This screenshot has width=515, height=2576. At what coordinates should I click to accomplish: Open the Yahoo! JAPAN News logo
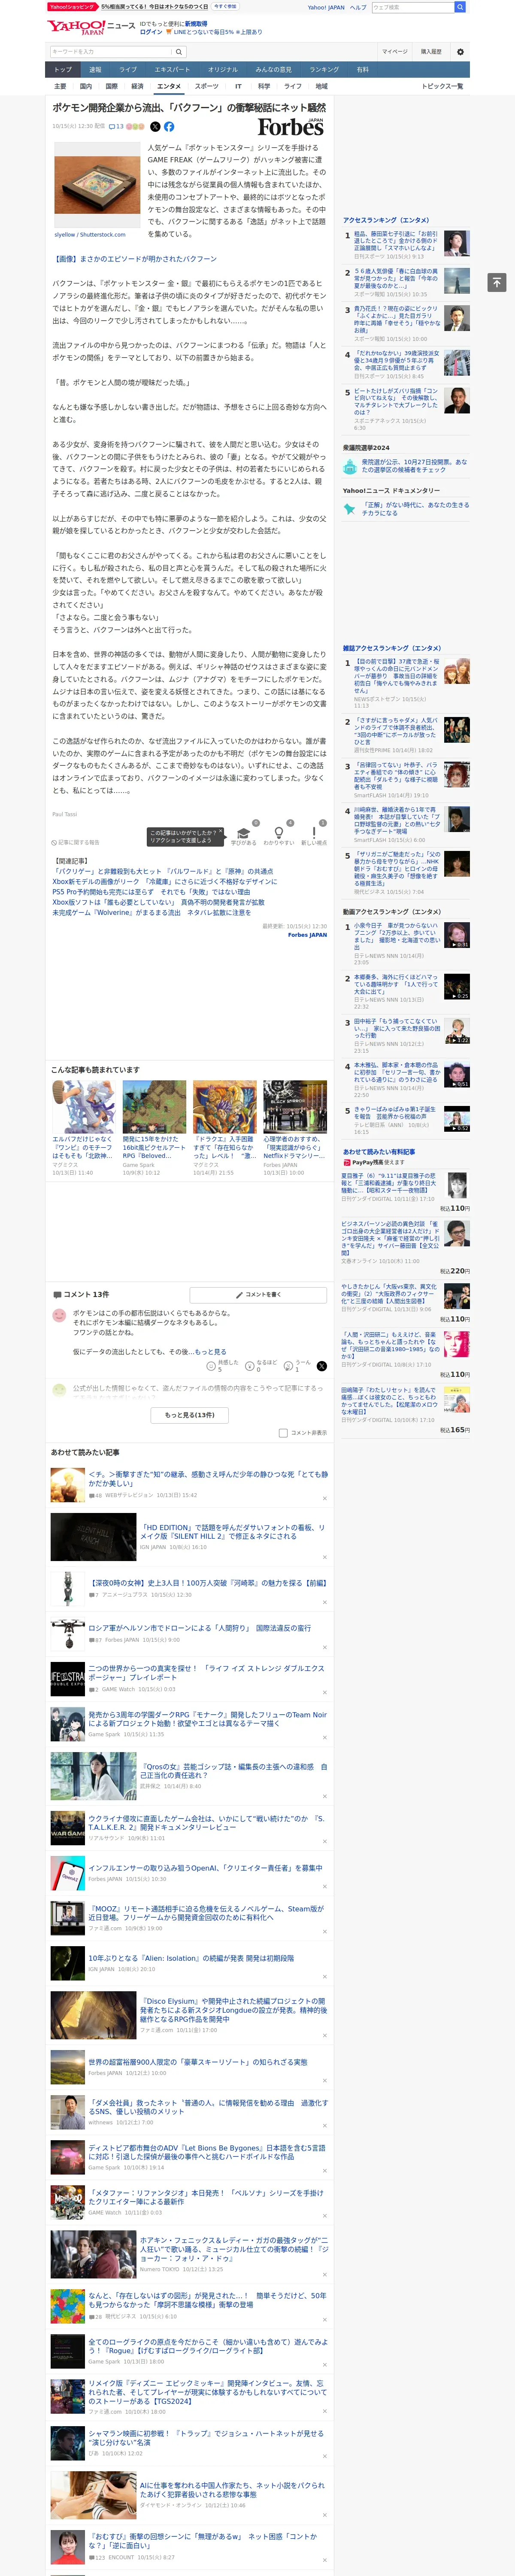coord(91,27)
